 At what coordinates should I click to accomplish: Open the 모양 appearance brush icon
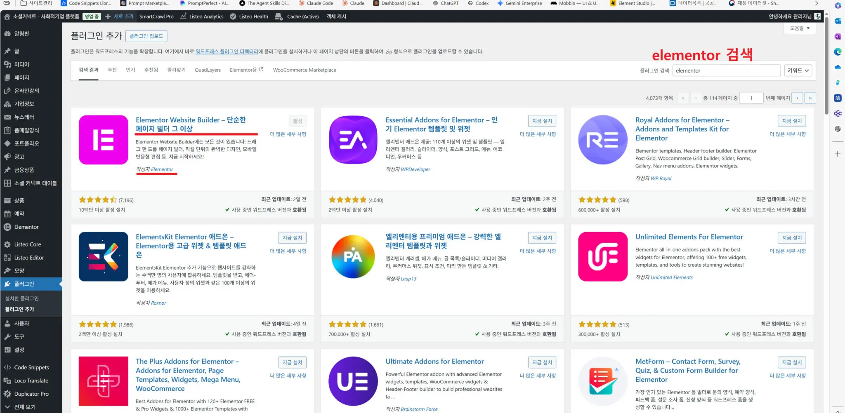(x=7, y=271)
